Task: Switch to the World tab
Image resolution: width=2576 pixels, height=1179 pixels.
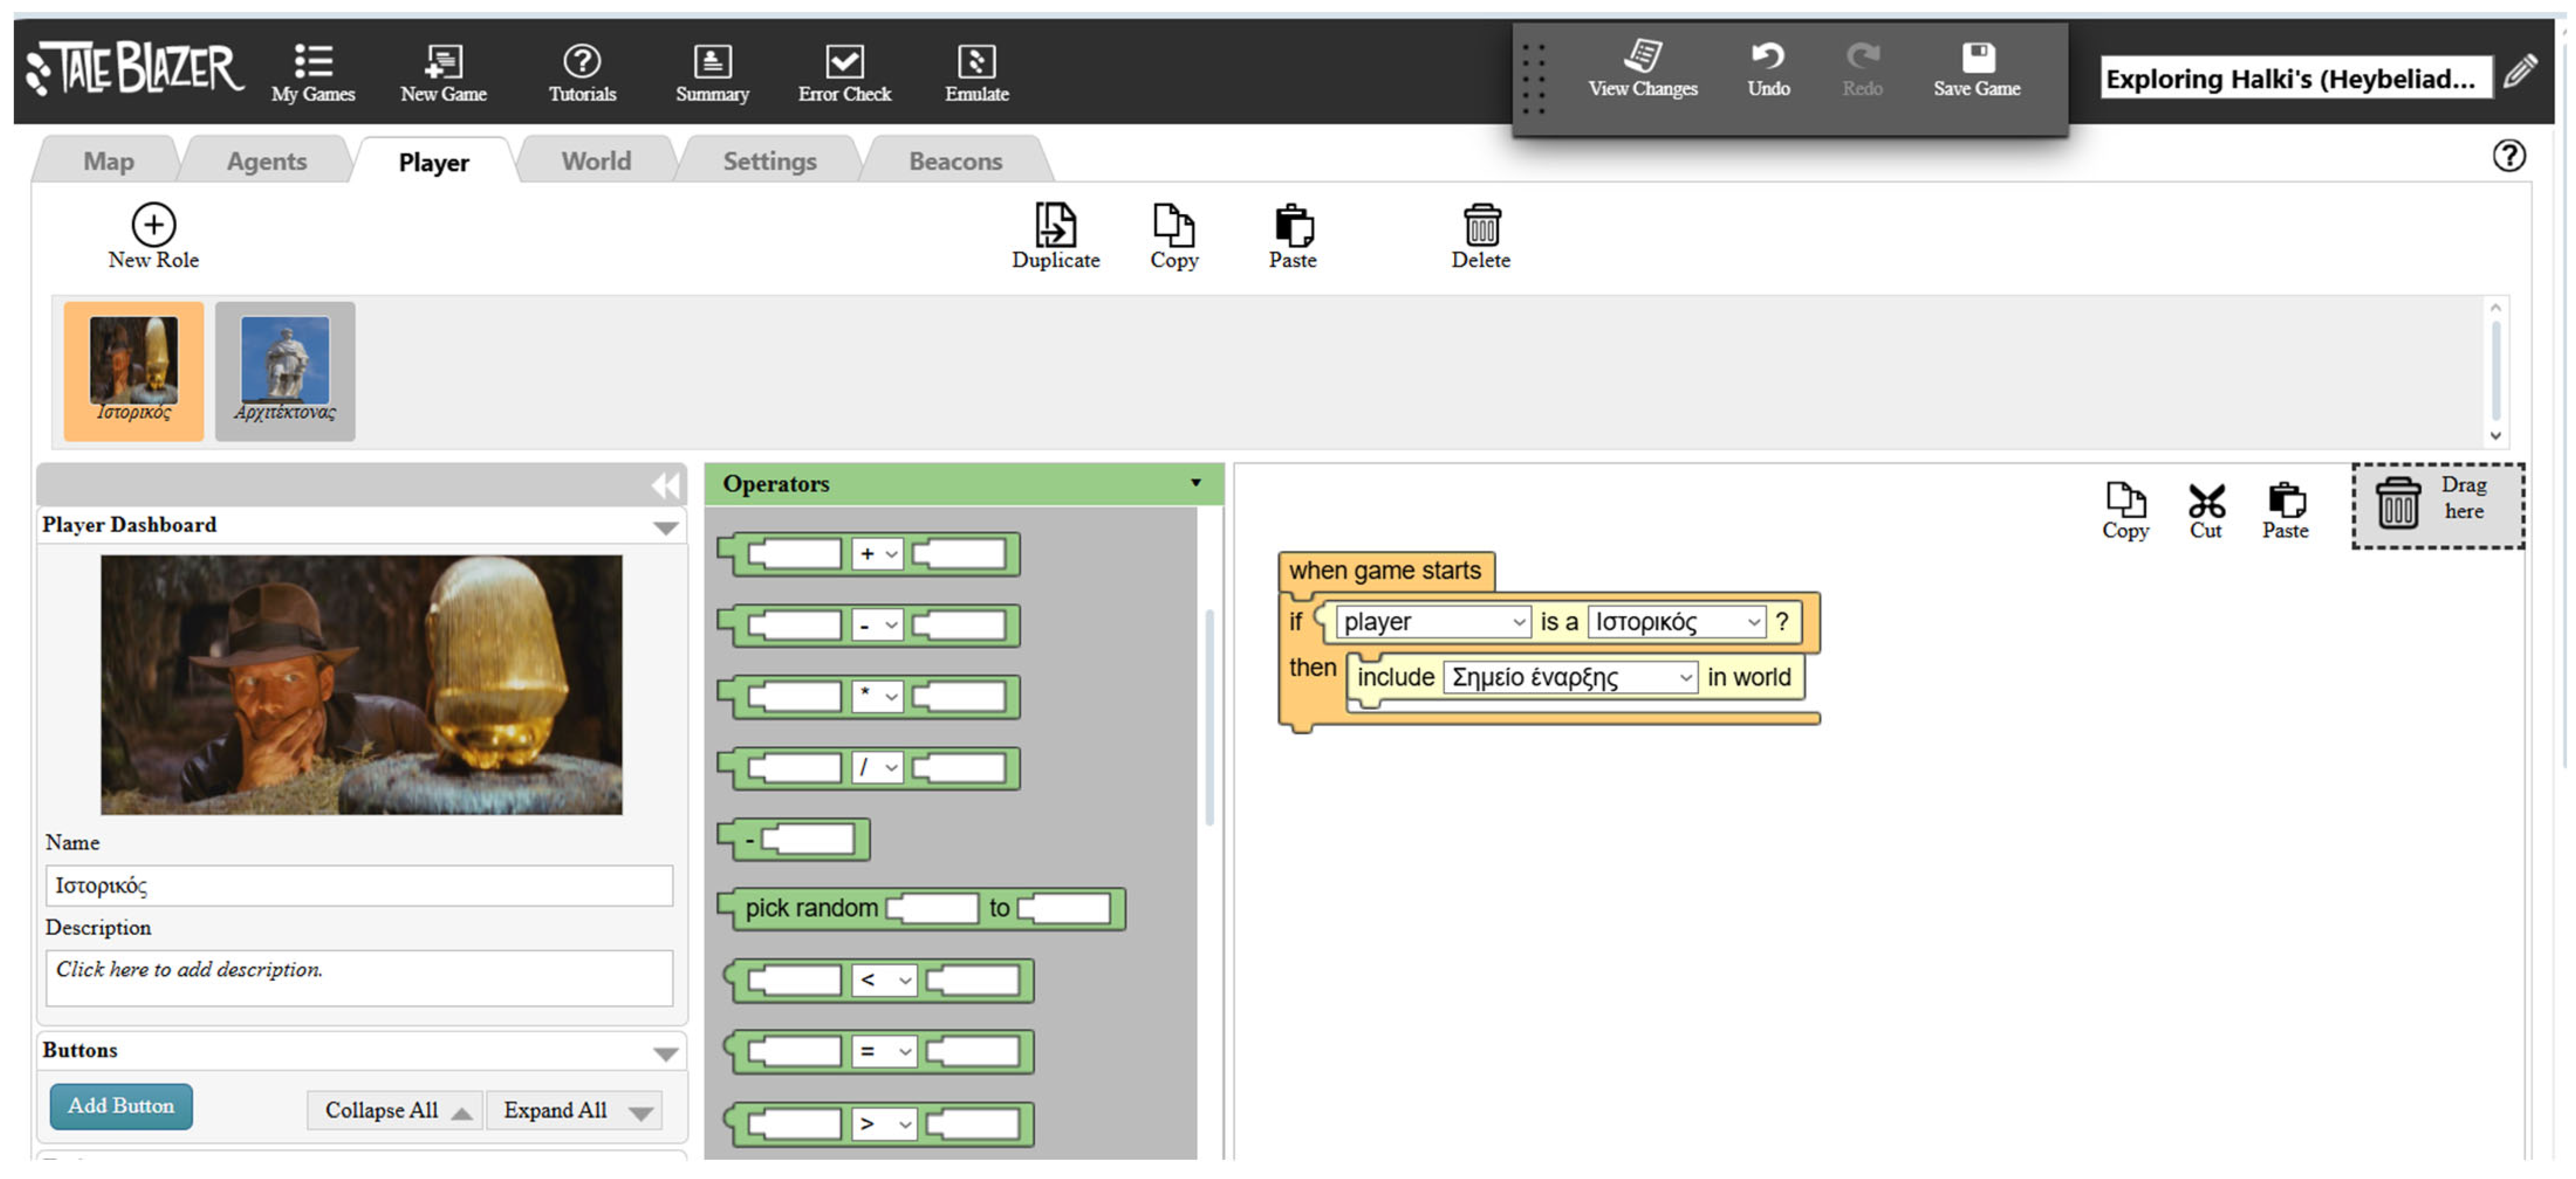Action: (596, 161)
